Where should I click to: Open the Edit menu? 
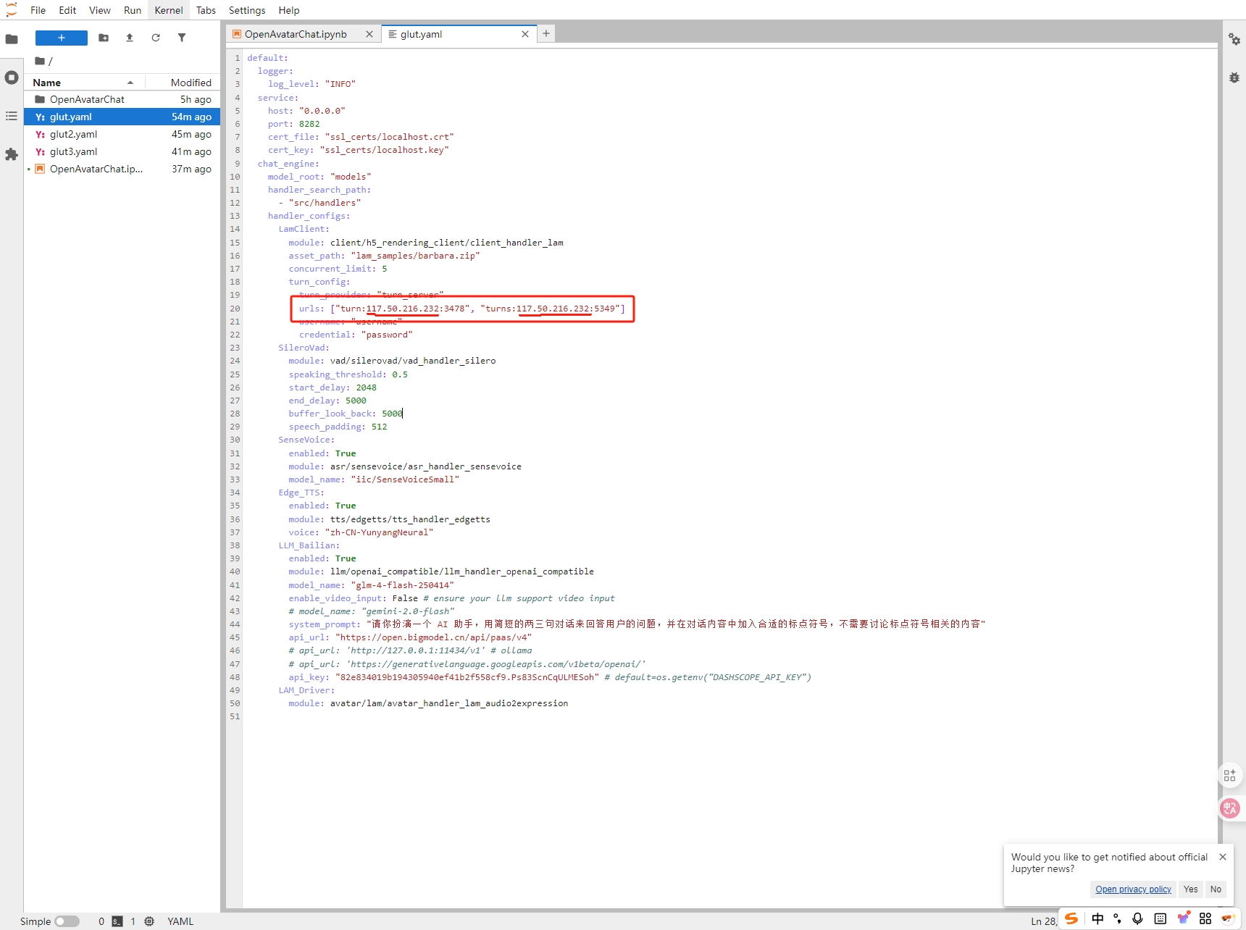[67, 10]
